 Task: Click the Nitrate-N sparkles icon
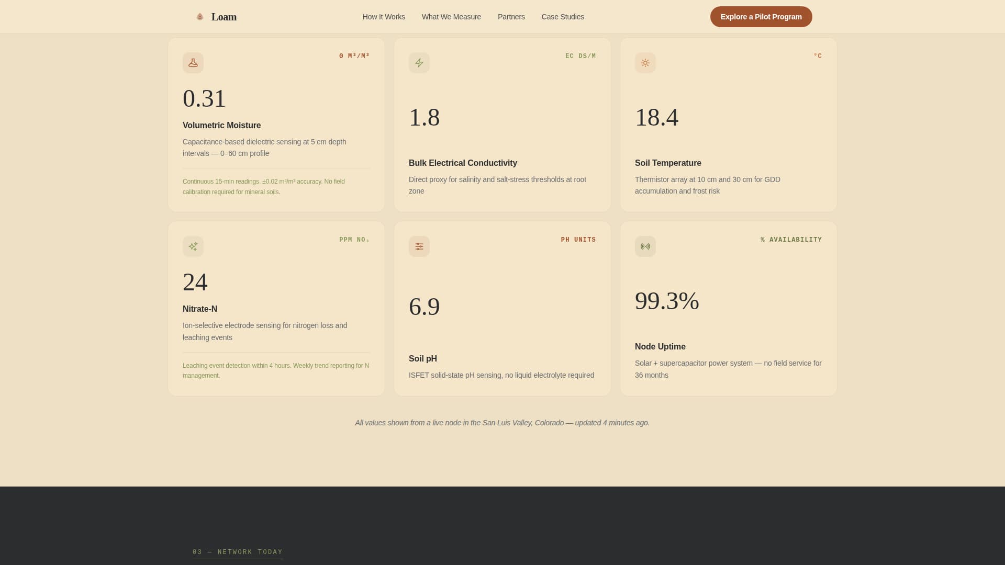pyautogui.click(x=193, y=246)
